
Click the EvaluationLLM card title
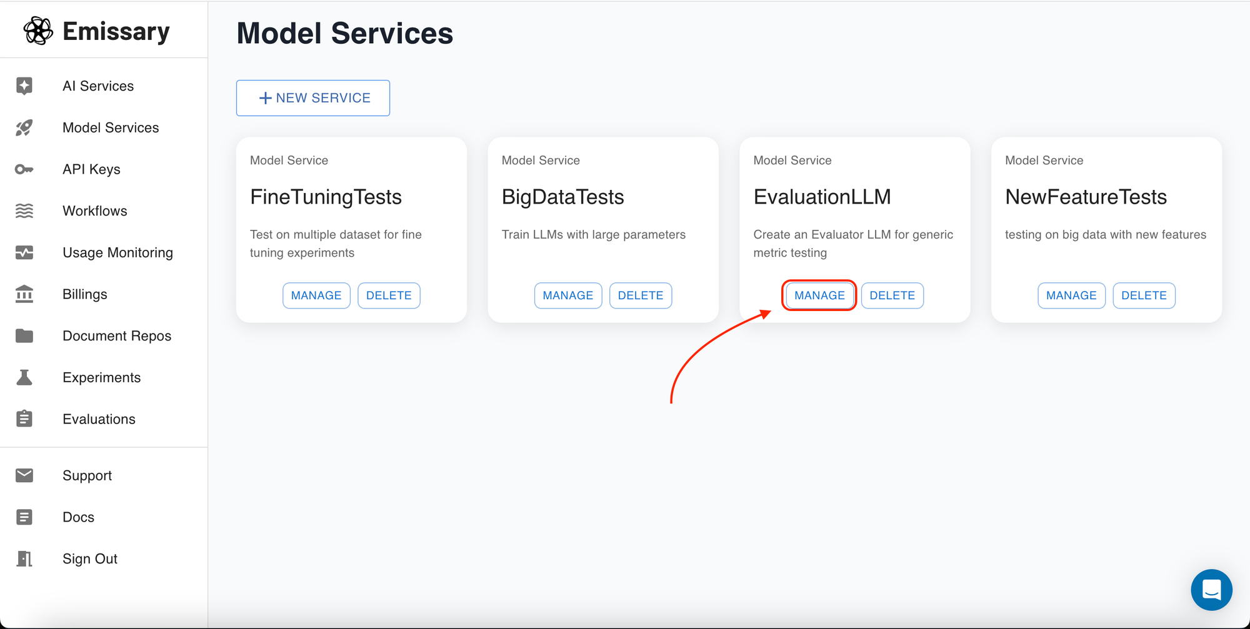point(822,197)
